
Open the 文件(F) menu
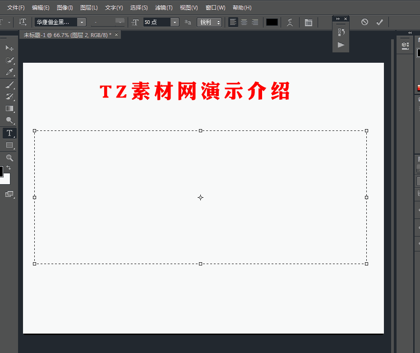[x=16, y=8]
